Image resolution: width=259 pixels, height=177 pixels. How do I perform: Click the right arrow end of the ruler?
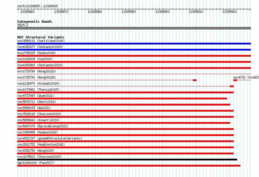tap(250, 9)
